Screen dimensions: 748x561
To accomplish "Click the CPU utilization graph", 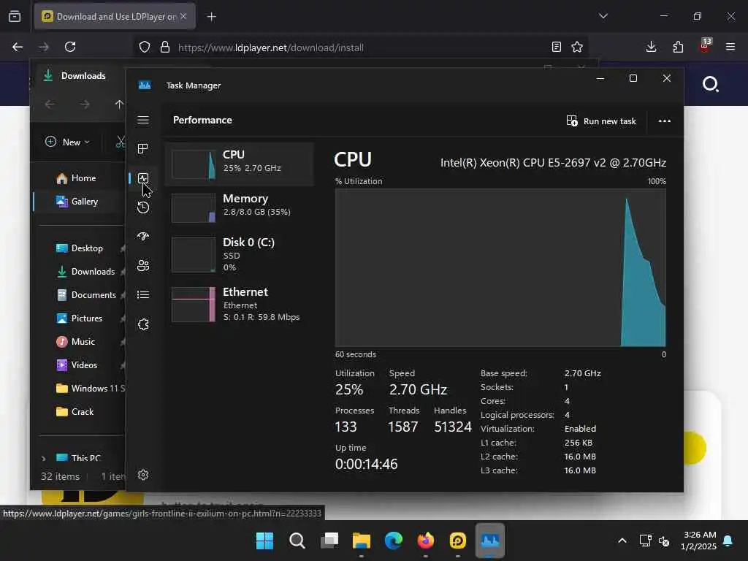I will pyautogui.click(x=500, y=267).
